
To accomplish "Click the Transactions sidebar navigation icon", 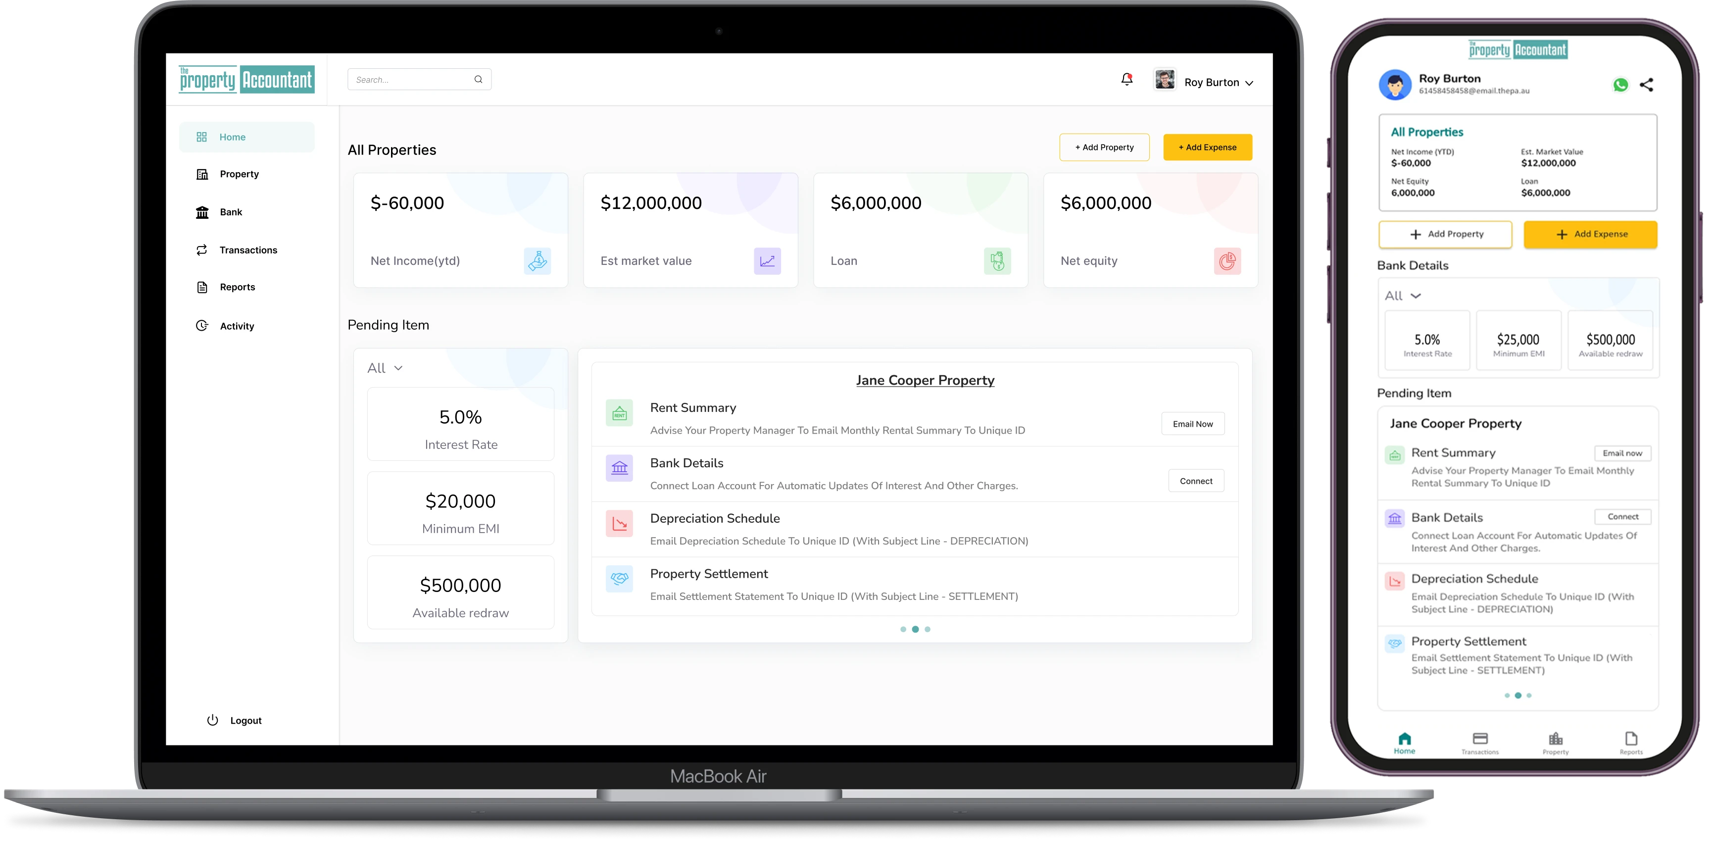I will [201, 248].
